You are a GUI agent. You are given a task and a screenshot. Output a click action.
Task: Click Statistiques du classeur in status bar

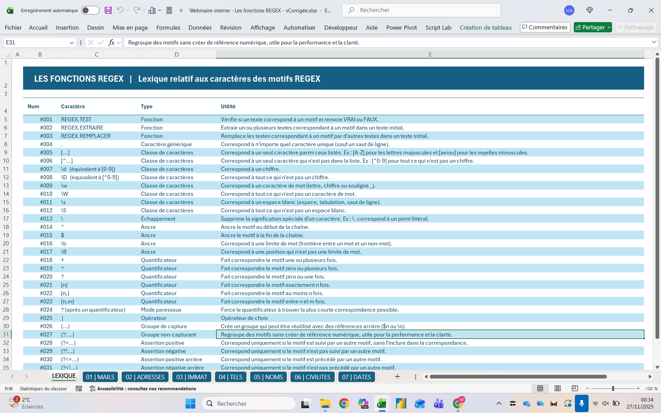click(x=43, y=389)
